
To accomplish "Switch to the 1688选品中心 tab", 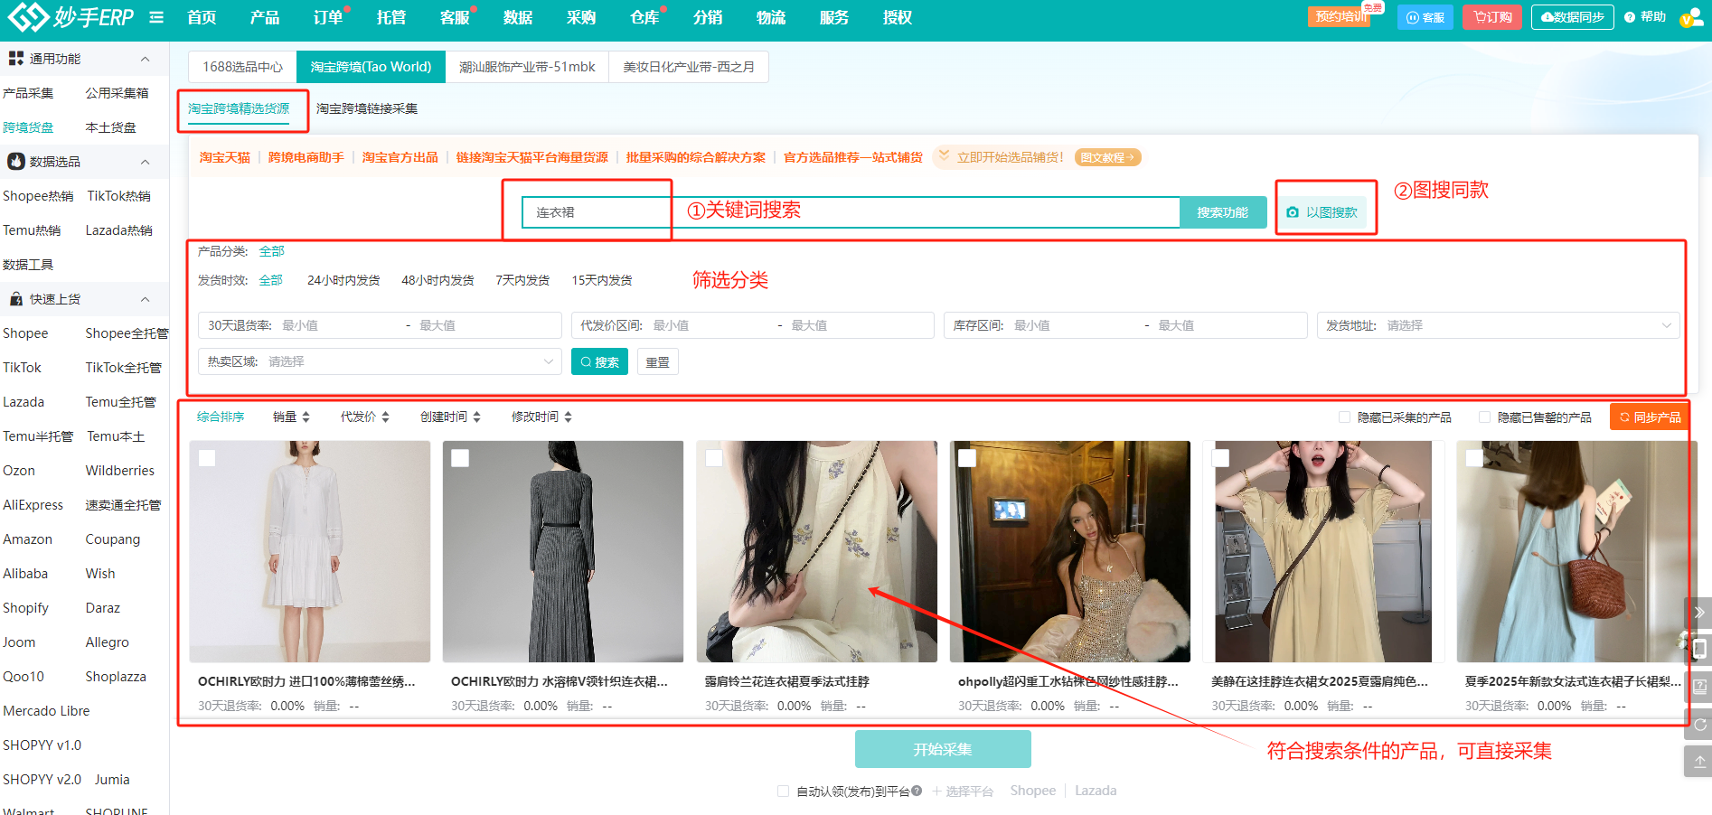I will [242, 67].
